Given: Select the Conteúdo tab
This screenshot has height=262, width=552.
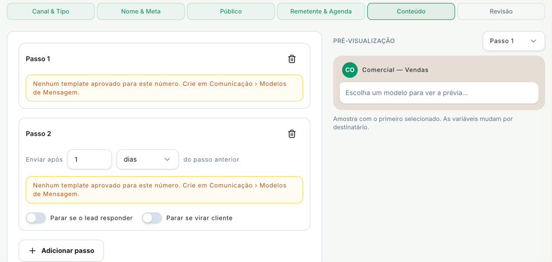Looking at the screenshot, I should [x=411, y=11].
